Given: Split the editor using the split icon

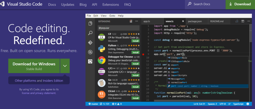Looking at the screenshot, I should coord(243,21).
